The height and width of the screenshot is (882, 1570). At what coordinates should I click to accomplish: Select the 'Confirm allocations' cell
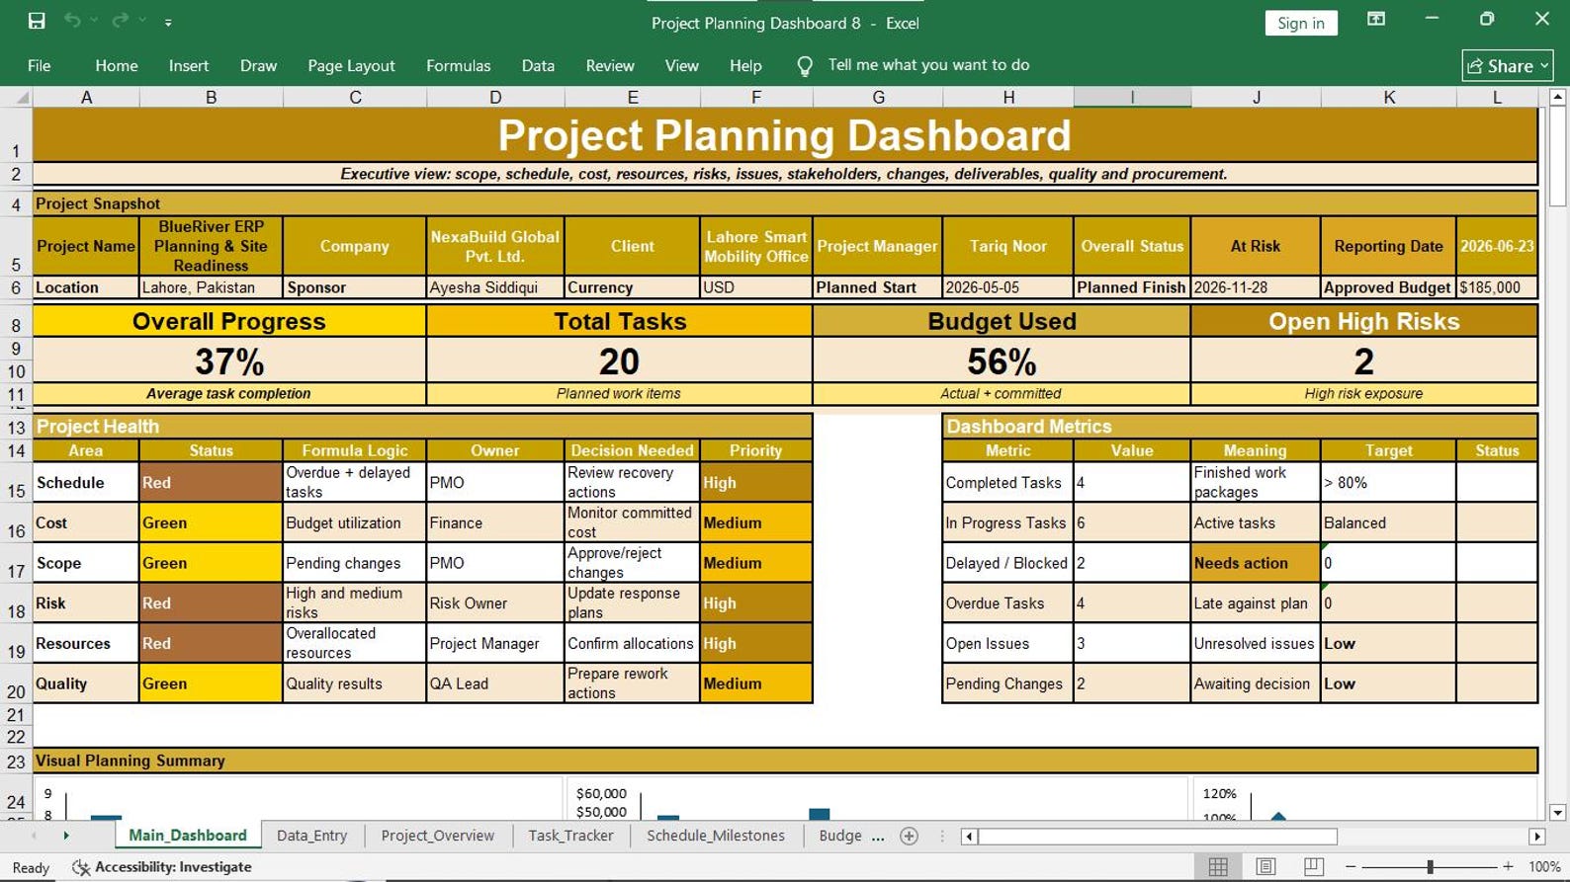(633, 643)
